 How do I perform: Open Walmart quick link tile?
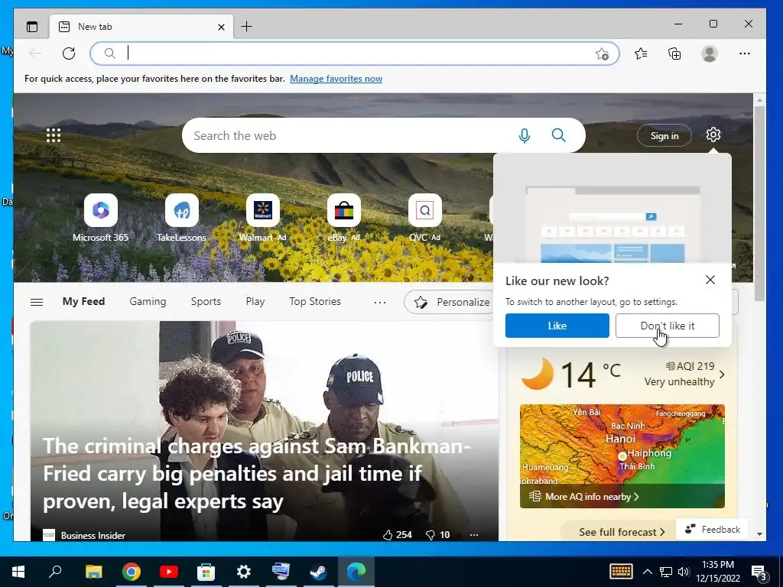point(263,218)
